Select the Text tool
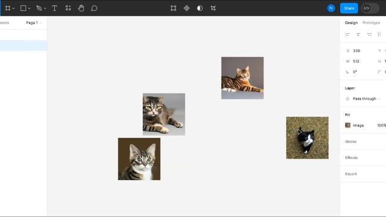Screen dimensions: 386x217 (x=55, y=8)
